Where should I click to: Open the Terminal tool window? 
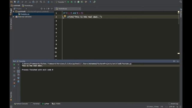[x=35, y=104]
